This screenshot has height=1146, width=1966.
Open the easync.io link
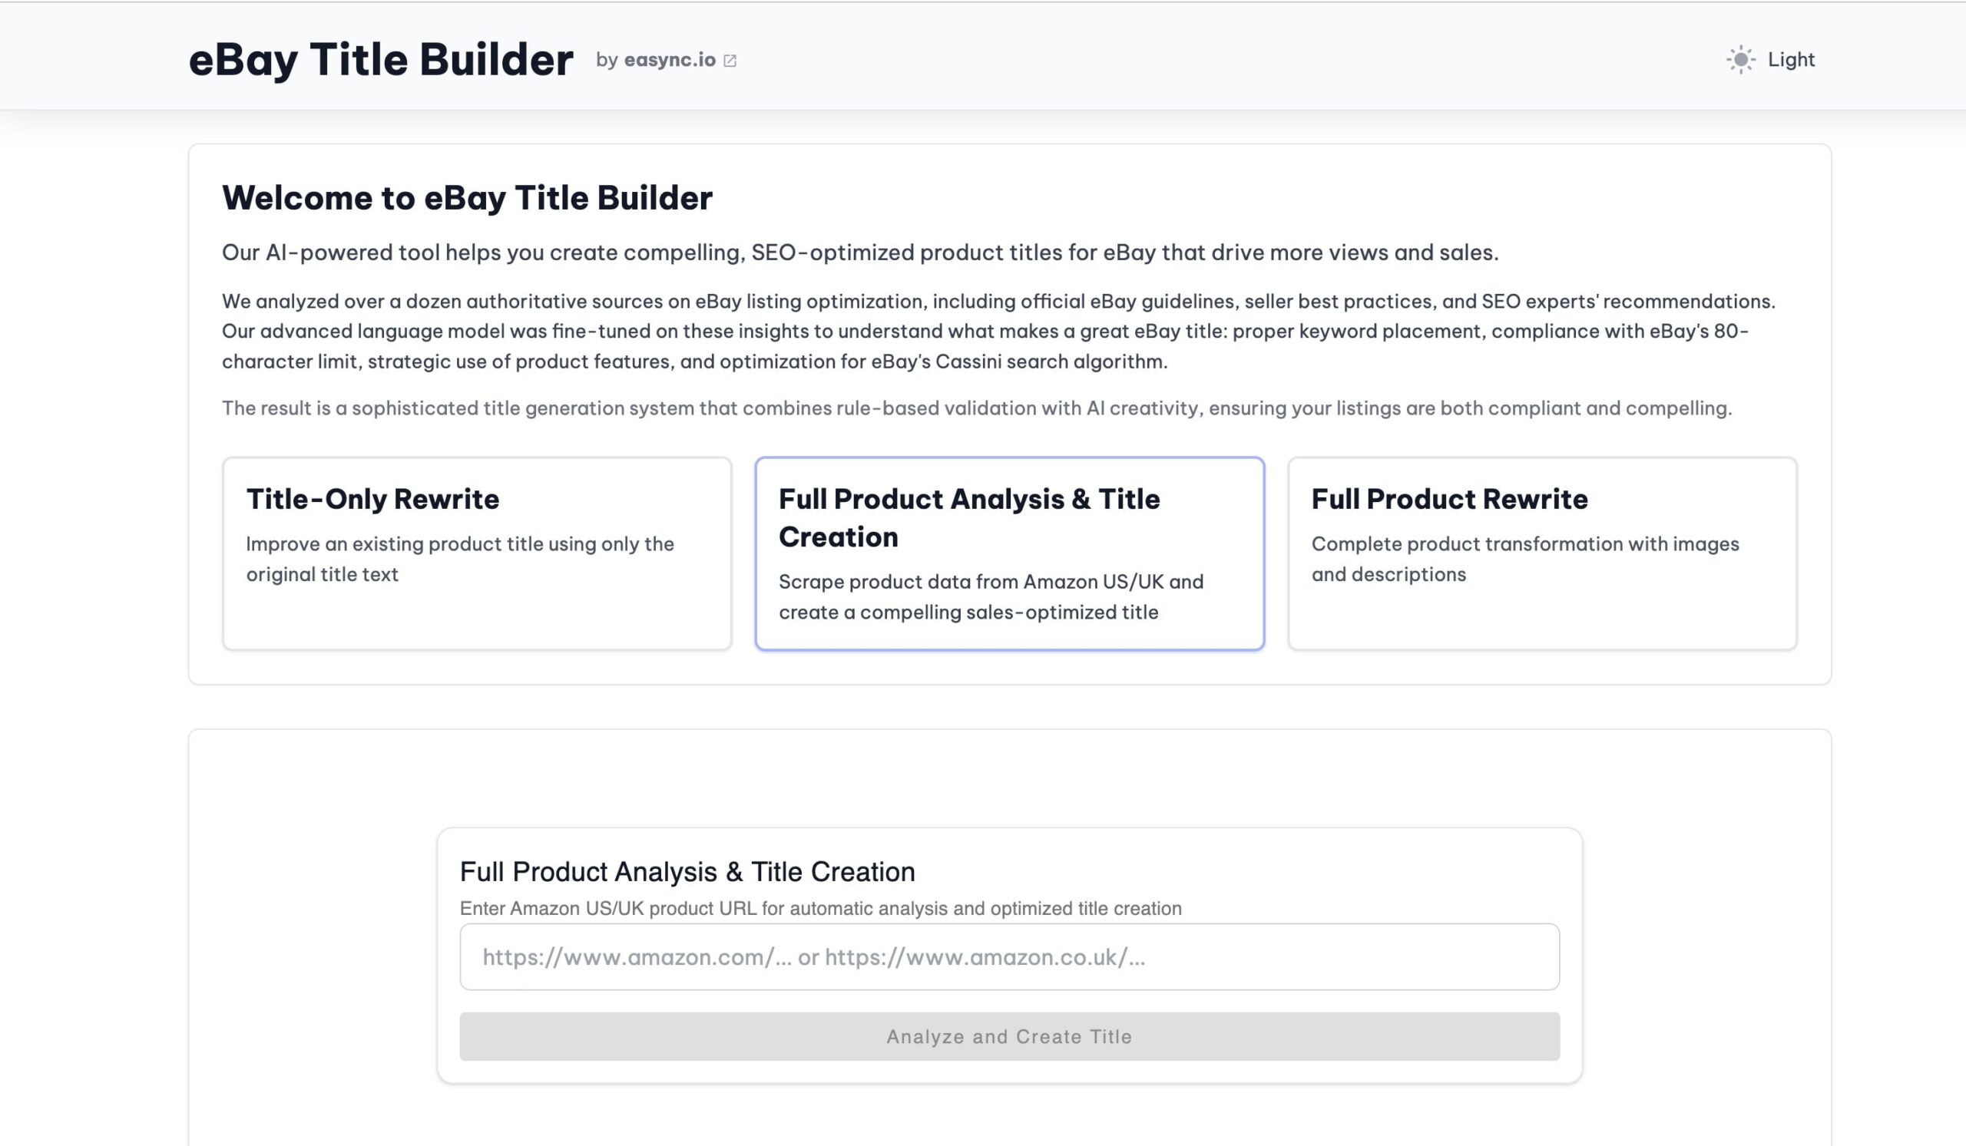(670, 60)
